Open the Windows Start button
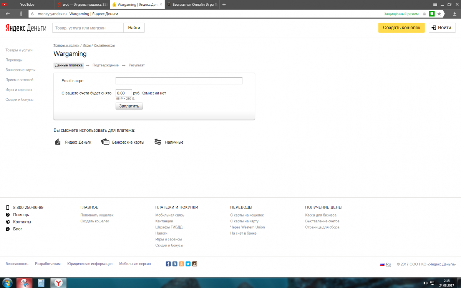Screen dimensions: 461x288 click(x=8, y=283)
